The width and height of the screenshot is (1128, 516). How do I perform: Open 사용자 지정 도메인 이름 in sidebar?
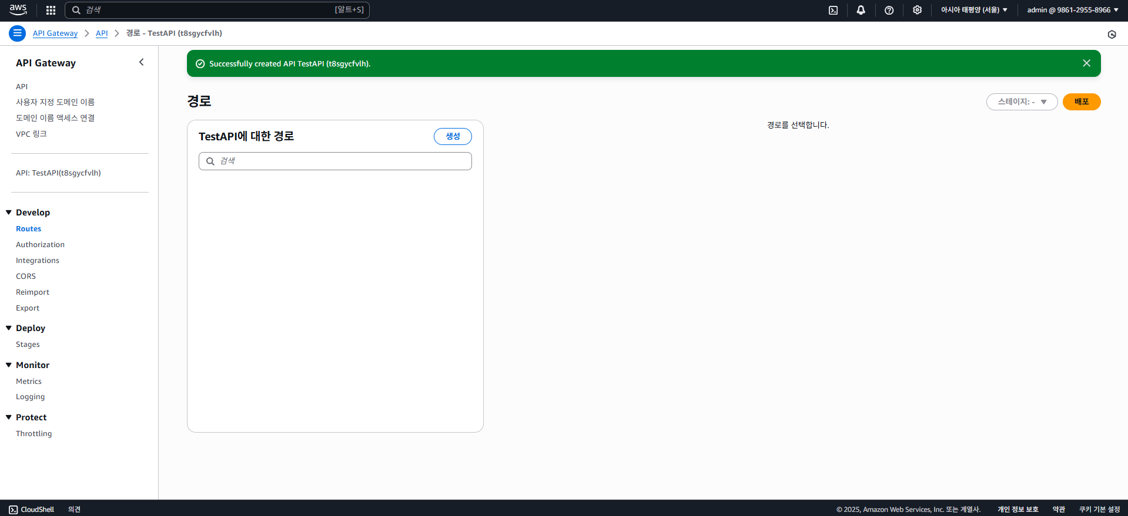point(55,102)
